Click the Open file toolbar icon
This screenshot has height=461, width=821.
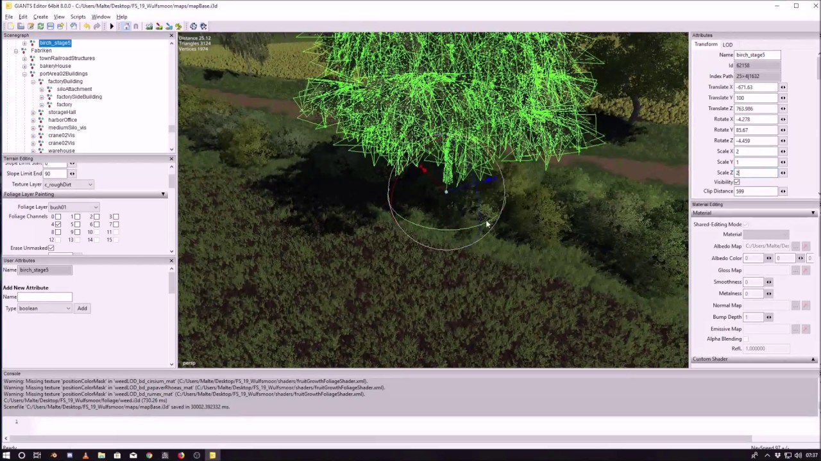pyautogui.click(x=21, y=26)
